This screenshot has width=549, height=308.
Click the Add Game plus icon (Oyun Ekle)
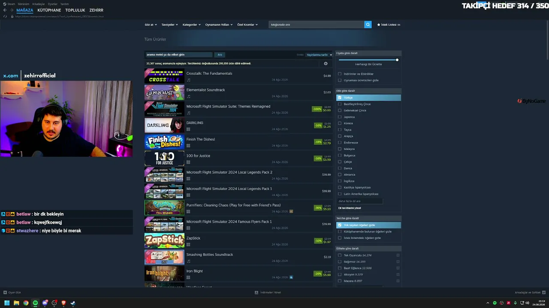pyautogui.click(x=5, y=293)
